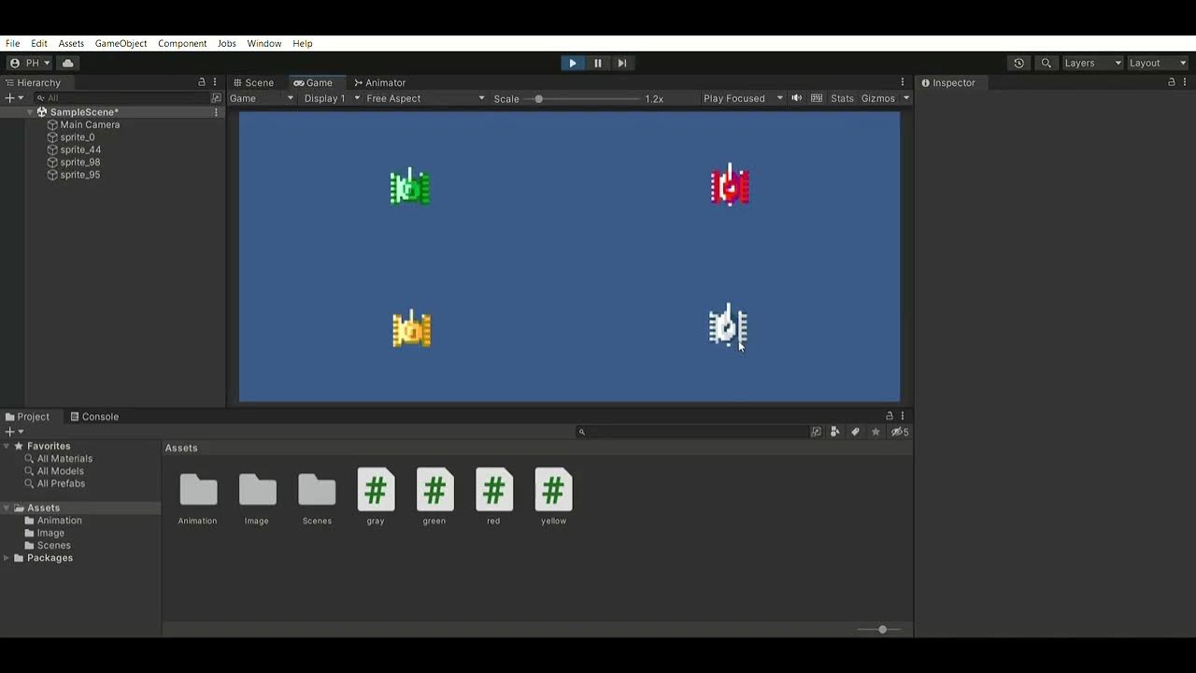
Task: Click the Play button in the toolbar
Action: click(x=573, y=63)
